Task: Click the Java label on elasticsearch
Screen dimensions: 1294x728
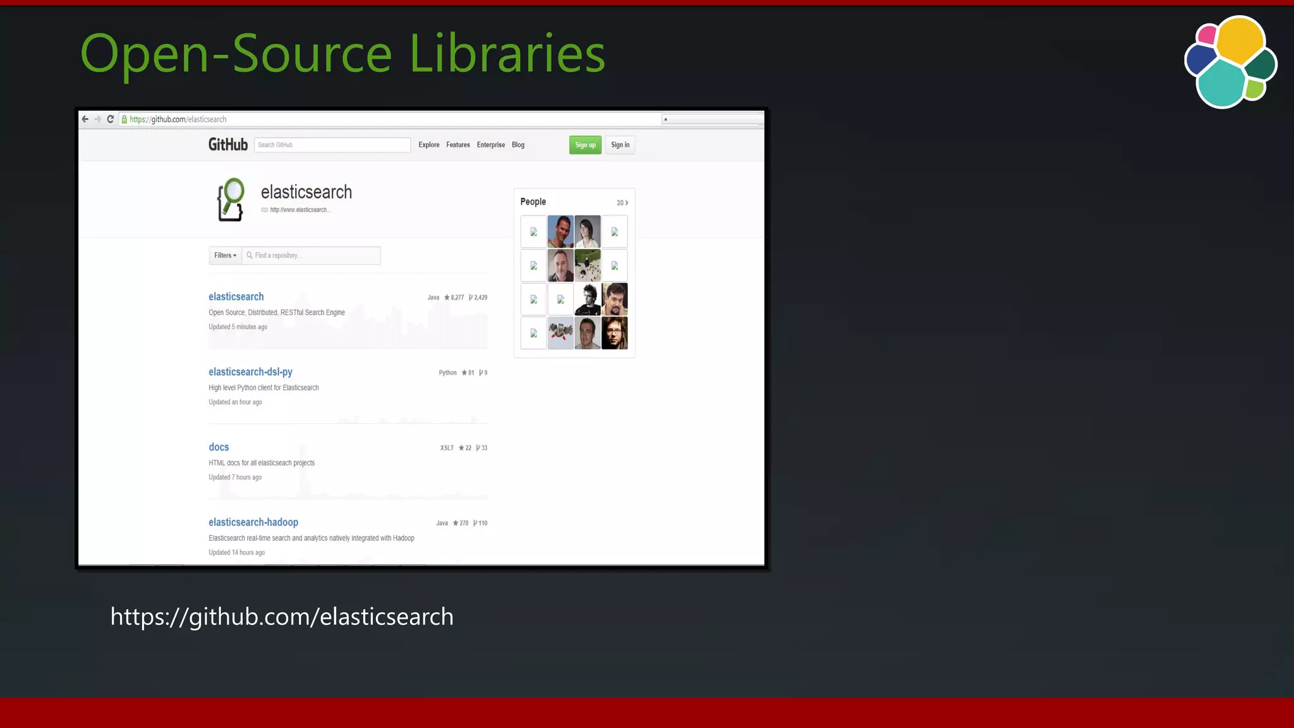Action: tap(433, 297)
